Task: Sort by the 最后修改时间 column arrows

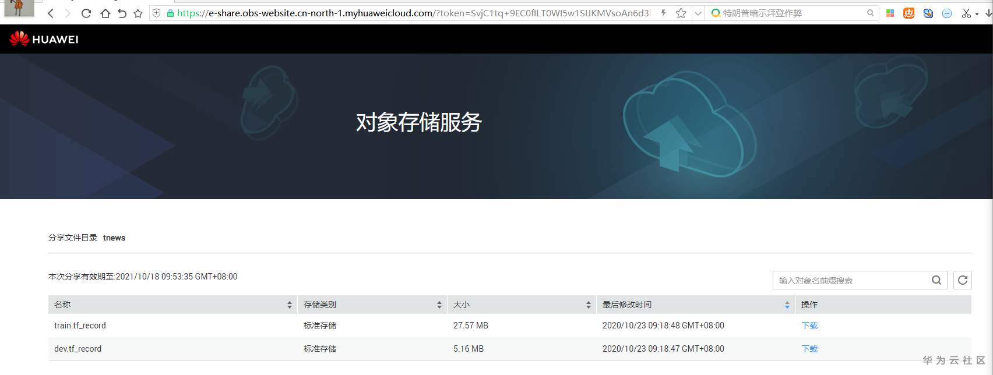Action: tap(787, 305)
